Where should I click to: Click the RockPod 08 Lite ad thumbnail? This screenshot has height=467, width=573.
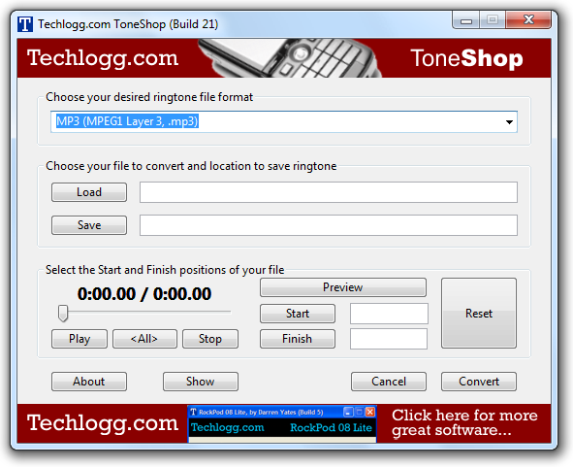tap(282, 424)
